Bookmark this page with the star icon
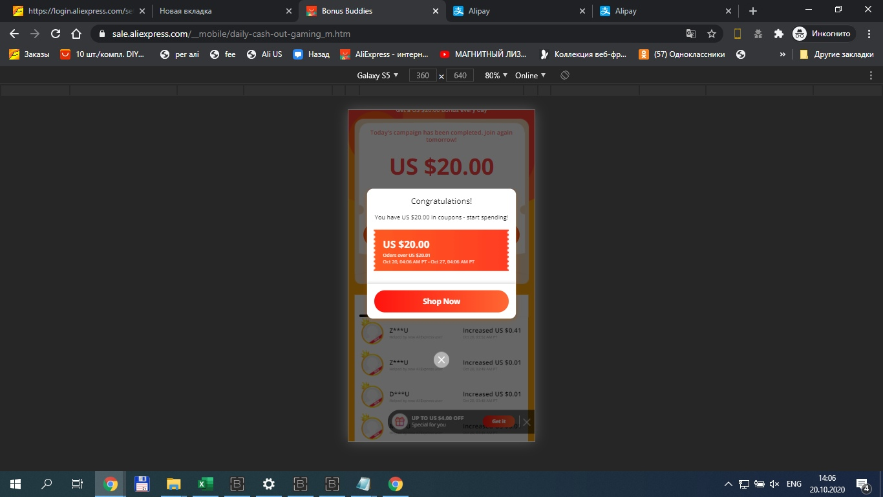Screen dimensions: 883x497 pos(712,34)
